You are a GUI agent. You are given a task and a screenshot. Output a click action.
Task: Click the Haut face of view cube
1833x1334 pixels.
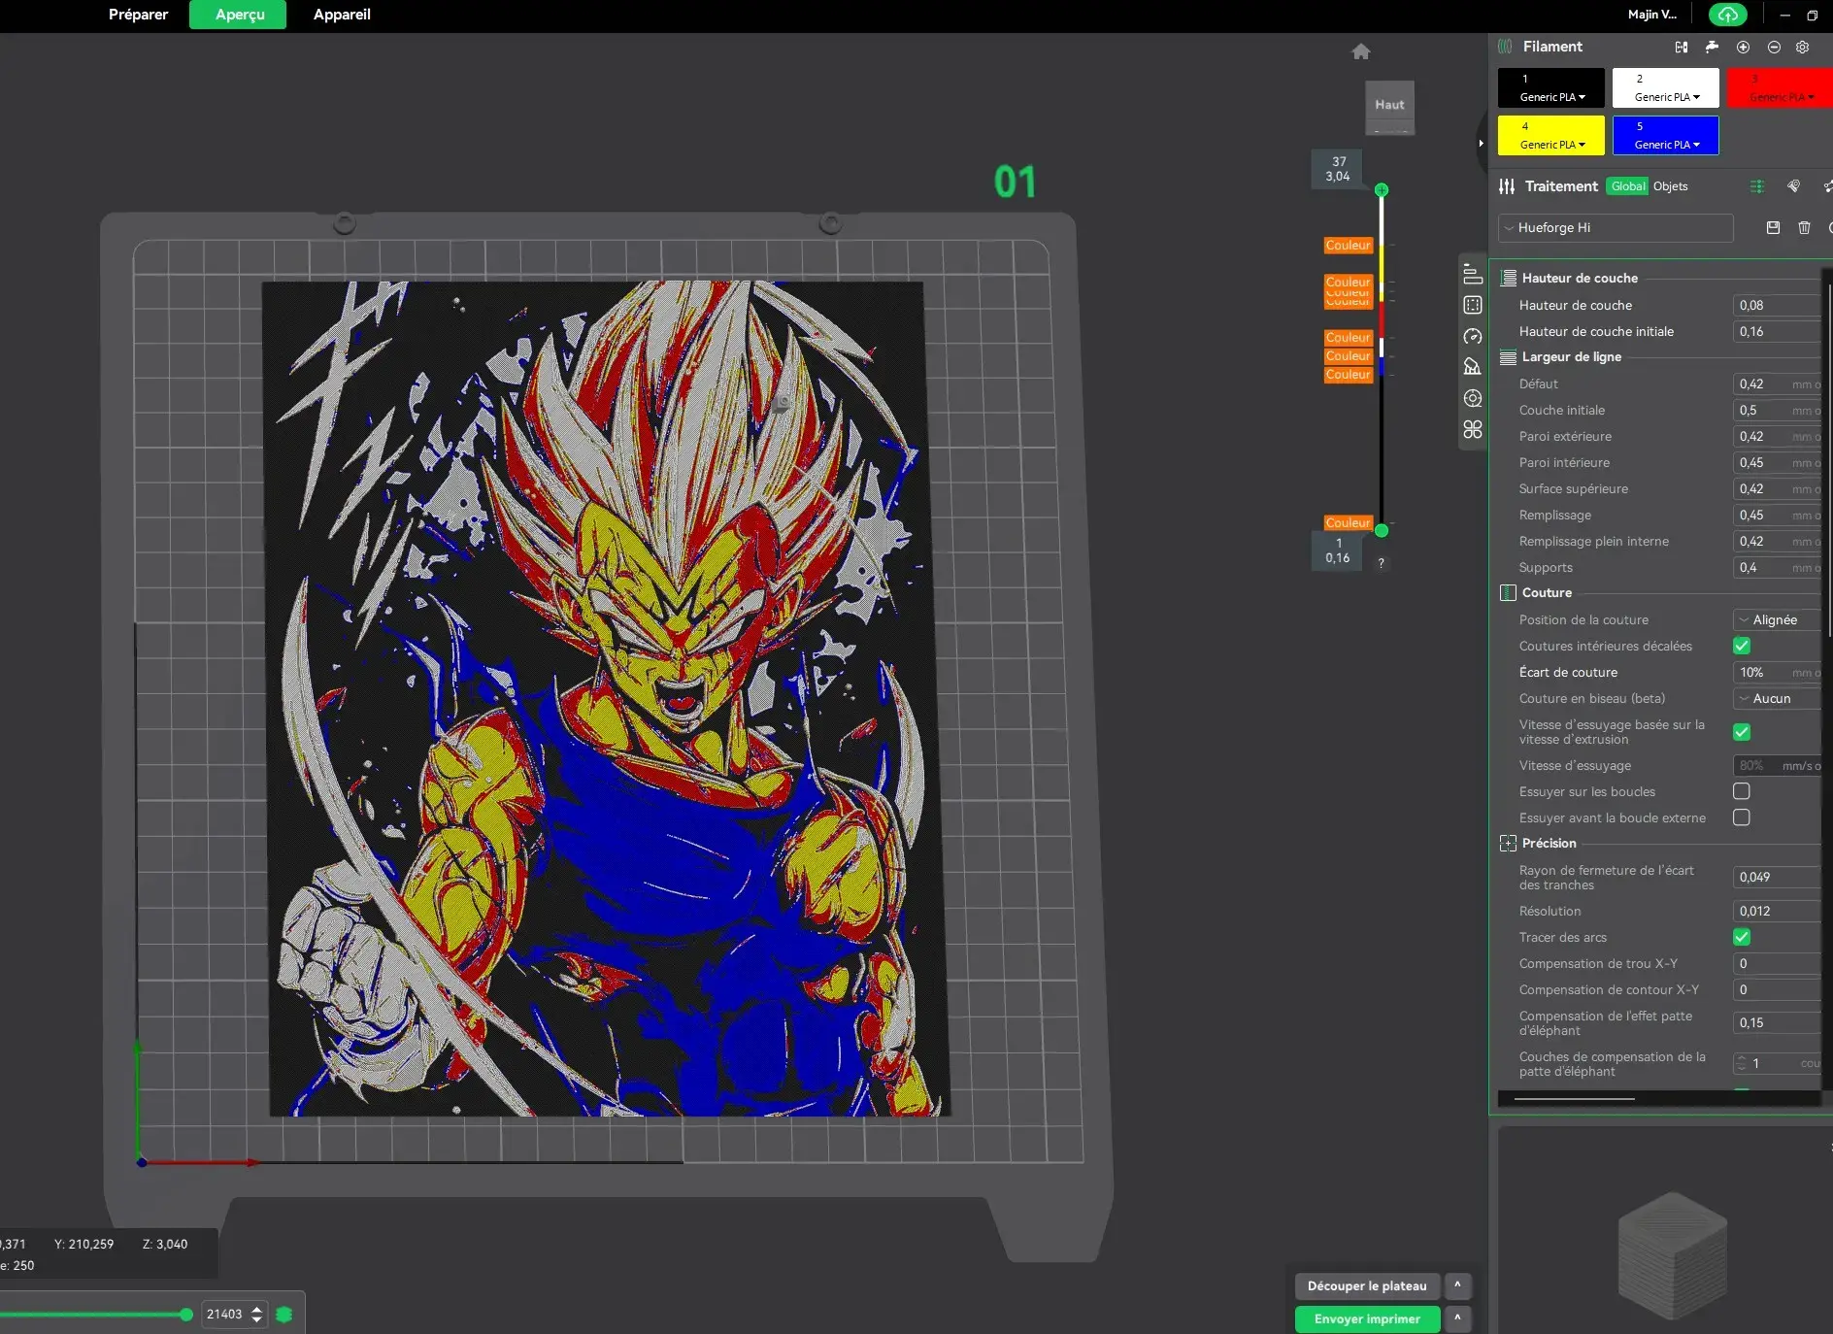pyautogui.click(x=1389, y=105)
